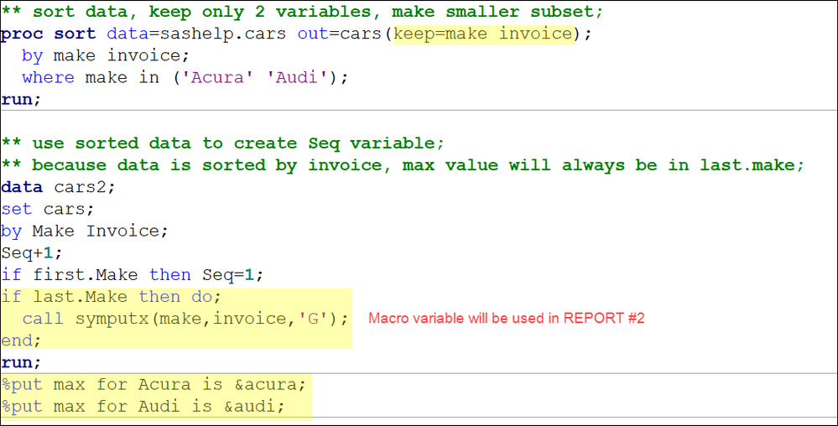Click the '%put max for Acura is &acura;' line
The height and width of the screenshot is (426, 838).
[154, 384]
